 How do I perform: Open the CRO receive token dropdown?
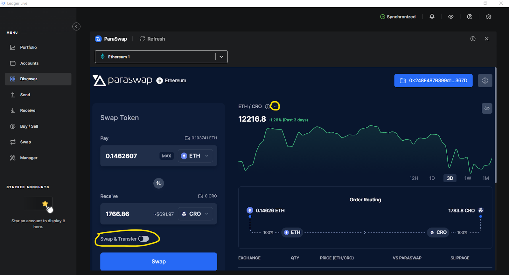click(195, 214)
